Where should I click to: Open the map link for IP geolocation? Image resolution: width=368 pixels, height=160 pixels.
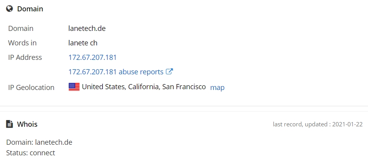(217, 88)
